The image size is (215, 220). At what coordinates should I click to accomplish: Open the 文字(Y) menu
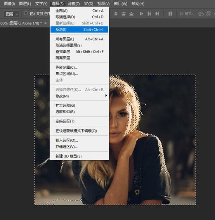[41, 3]
